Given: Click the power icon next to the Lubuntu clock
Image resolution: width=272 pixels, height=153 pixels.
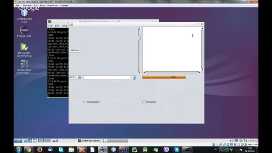Looking at the screenshot, I should pos(257,141).
